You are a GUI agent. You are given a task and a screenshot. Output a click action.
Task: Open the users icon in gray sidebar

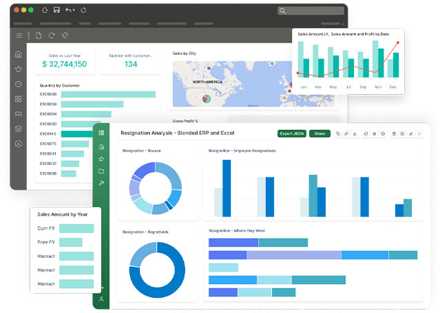pos(19,114)
